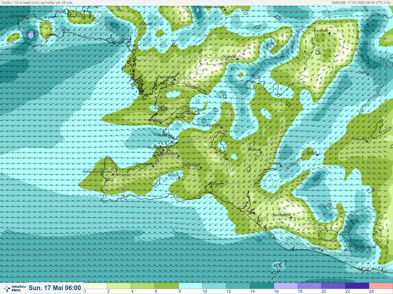393x294 pixels.
Task: Select the Holtavörðuheiði station dot
Action: [225, 10]
